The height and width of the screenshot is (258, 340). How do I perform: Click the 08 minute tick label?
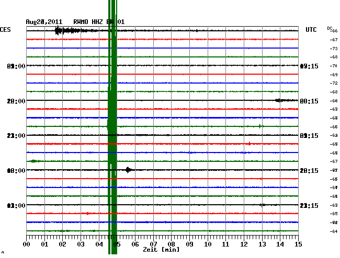[171, 244]
